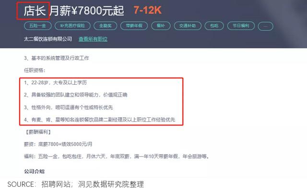Click the 公司介绍 section heading
This screenshot has height=193, width=307.
tap(34, 171)
